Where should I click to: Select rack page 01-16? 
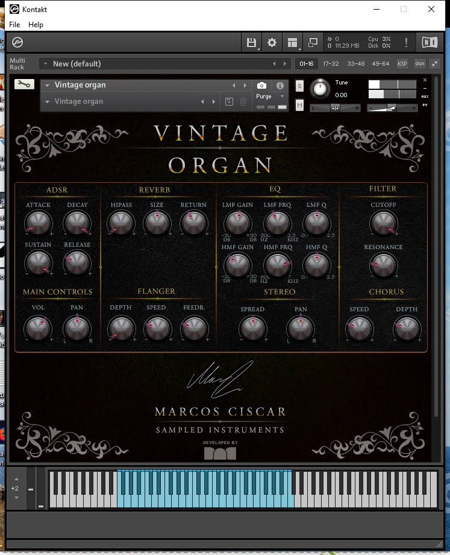point(307,64)
